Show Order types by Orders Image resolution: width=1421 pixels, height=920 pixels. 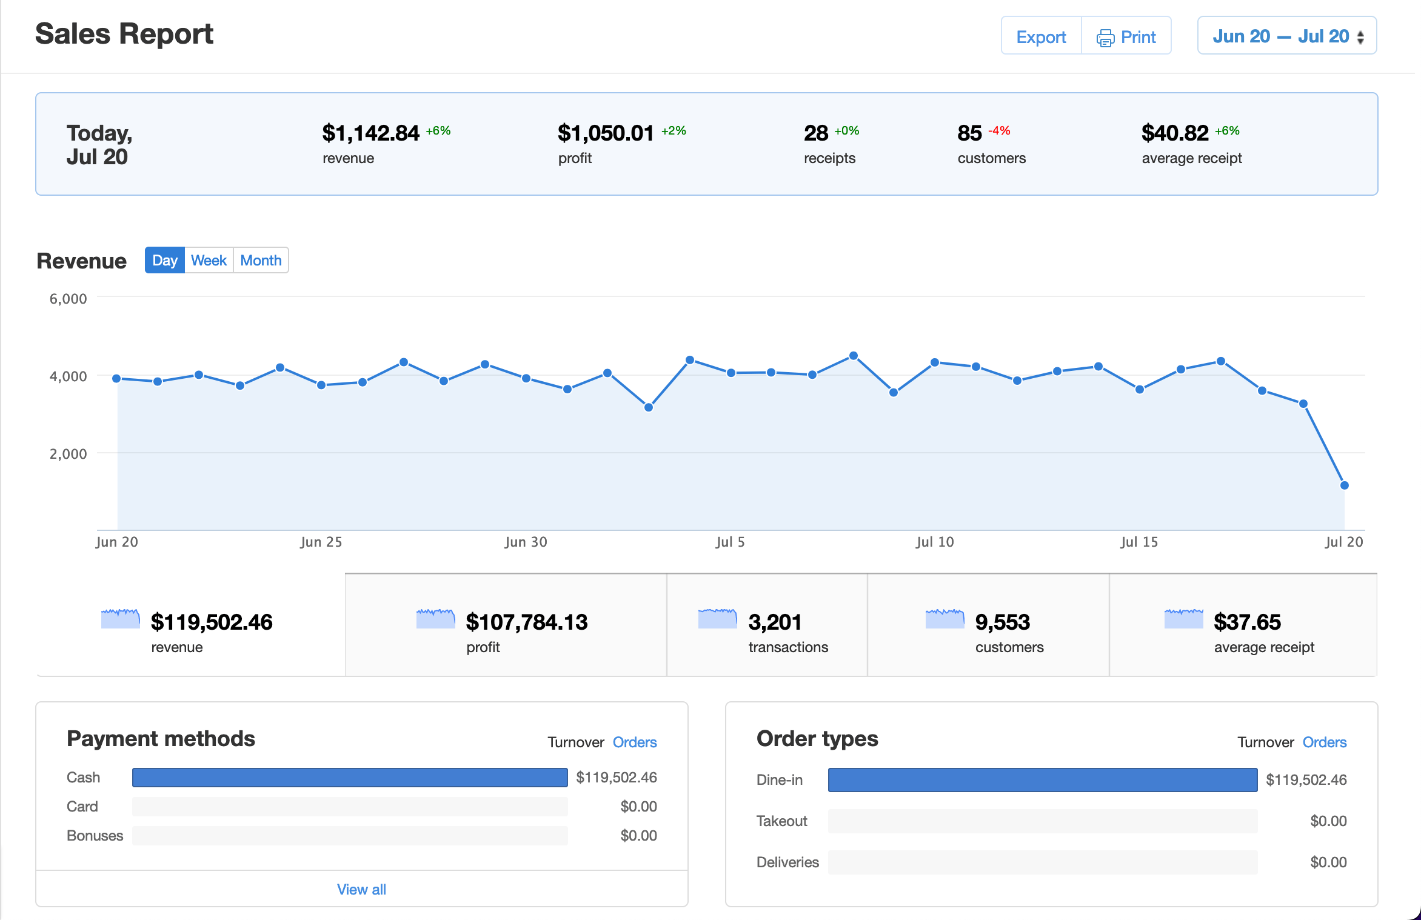1324,742
